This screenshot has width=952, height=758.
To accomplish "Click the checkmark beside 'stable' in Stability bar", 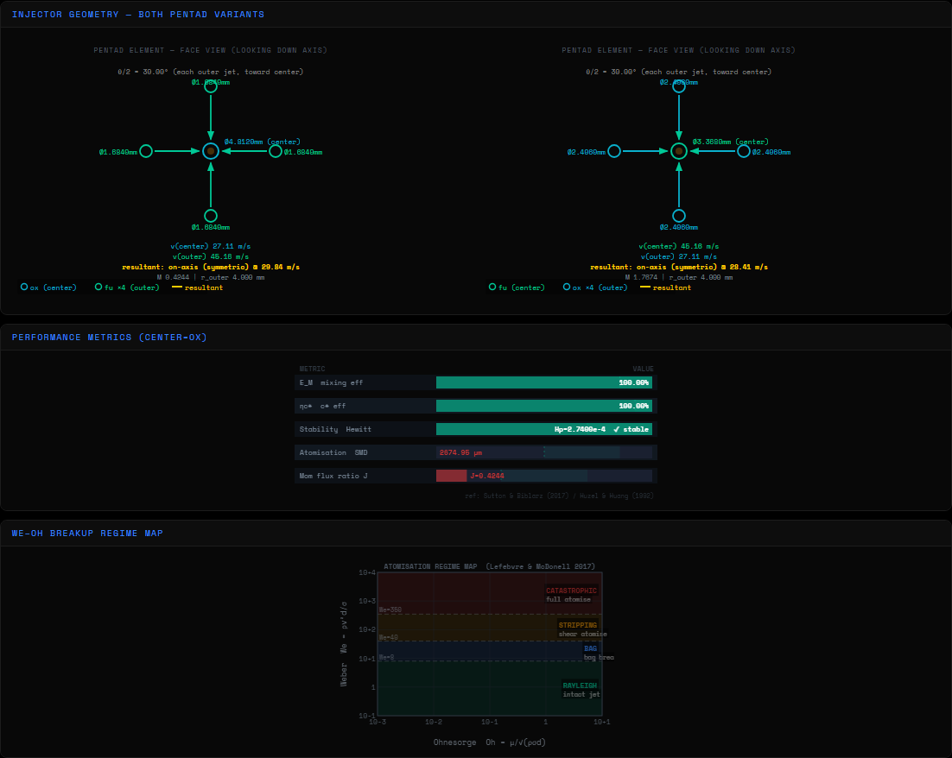I will (616, 429).
